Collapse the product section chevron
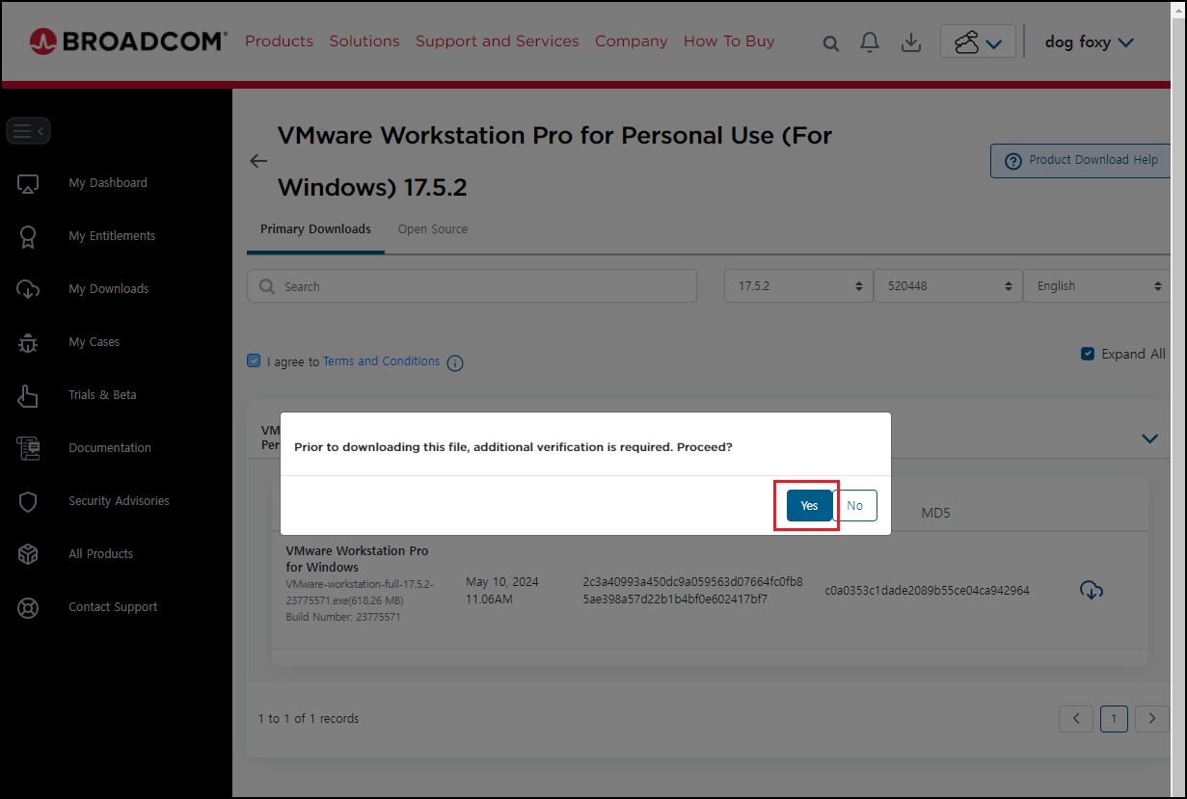This screenshot has height=799, width=1187. (1149, 439)
